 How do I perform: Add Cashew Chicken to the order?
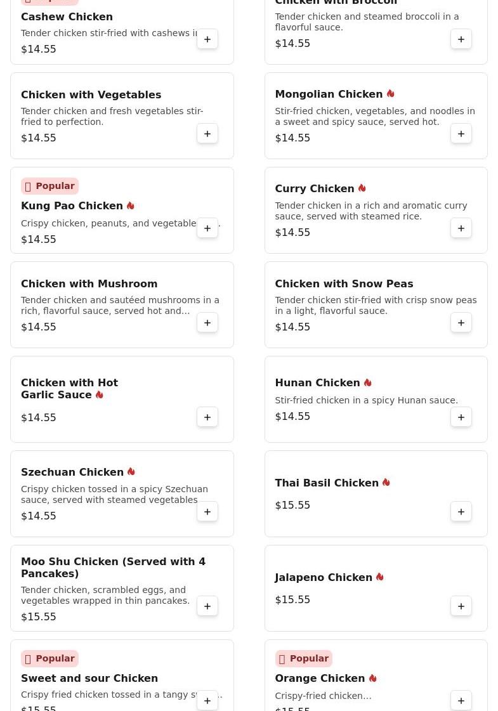click(207, 39)
